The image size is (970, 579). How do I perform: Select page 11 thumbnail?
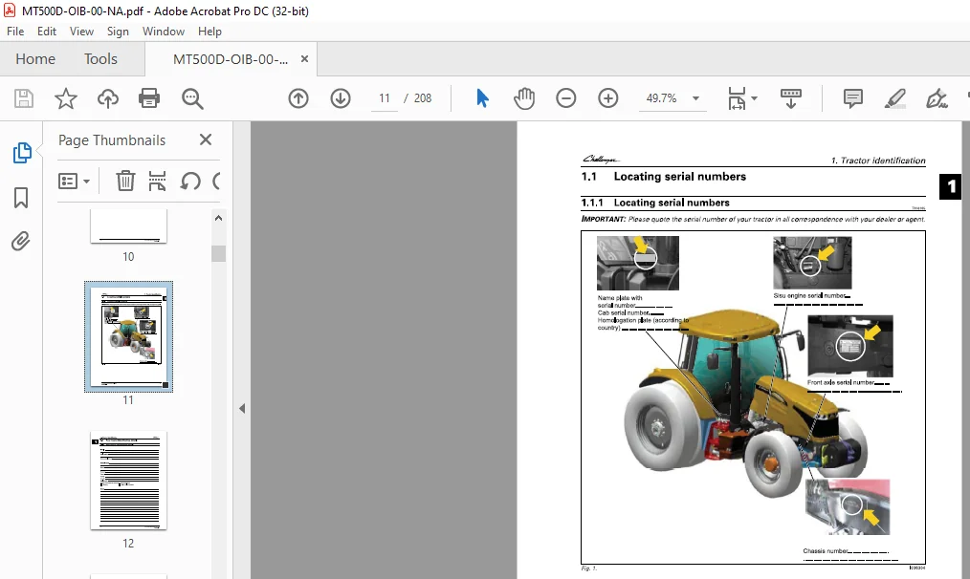pyautogui.click(x=129, y=336)
